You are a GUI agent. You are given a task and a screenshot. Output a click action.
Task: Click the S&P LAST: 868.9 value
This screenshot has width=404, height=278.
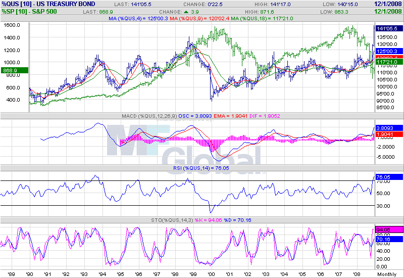coord(98,12)
